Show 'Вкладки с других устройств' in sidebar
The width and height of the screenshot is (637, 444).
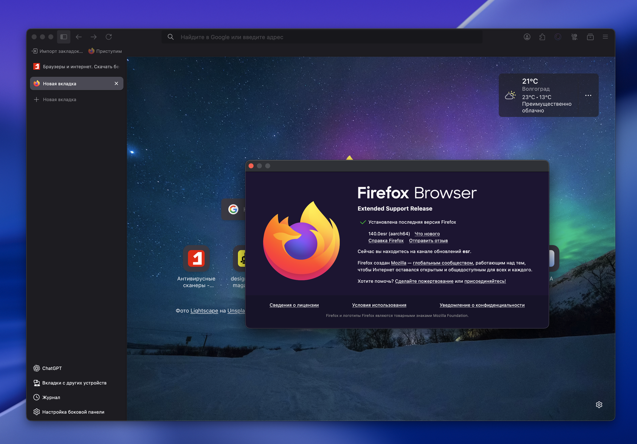[x=70, y=383]
